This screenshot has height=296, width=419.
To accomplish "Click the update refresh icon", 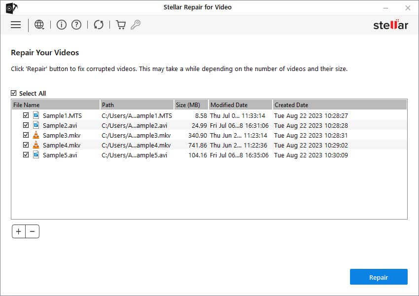I will (x=99, y=25).
